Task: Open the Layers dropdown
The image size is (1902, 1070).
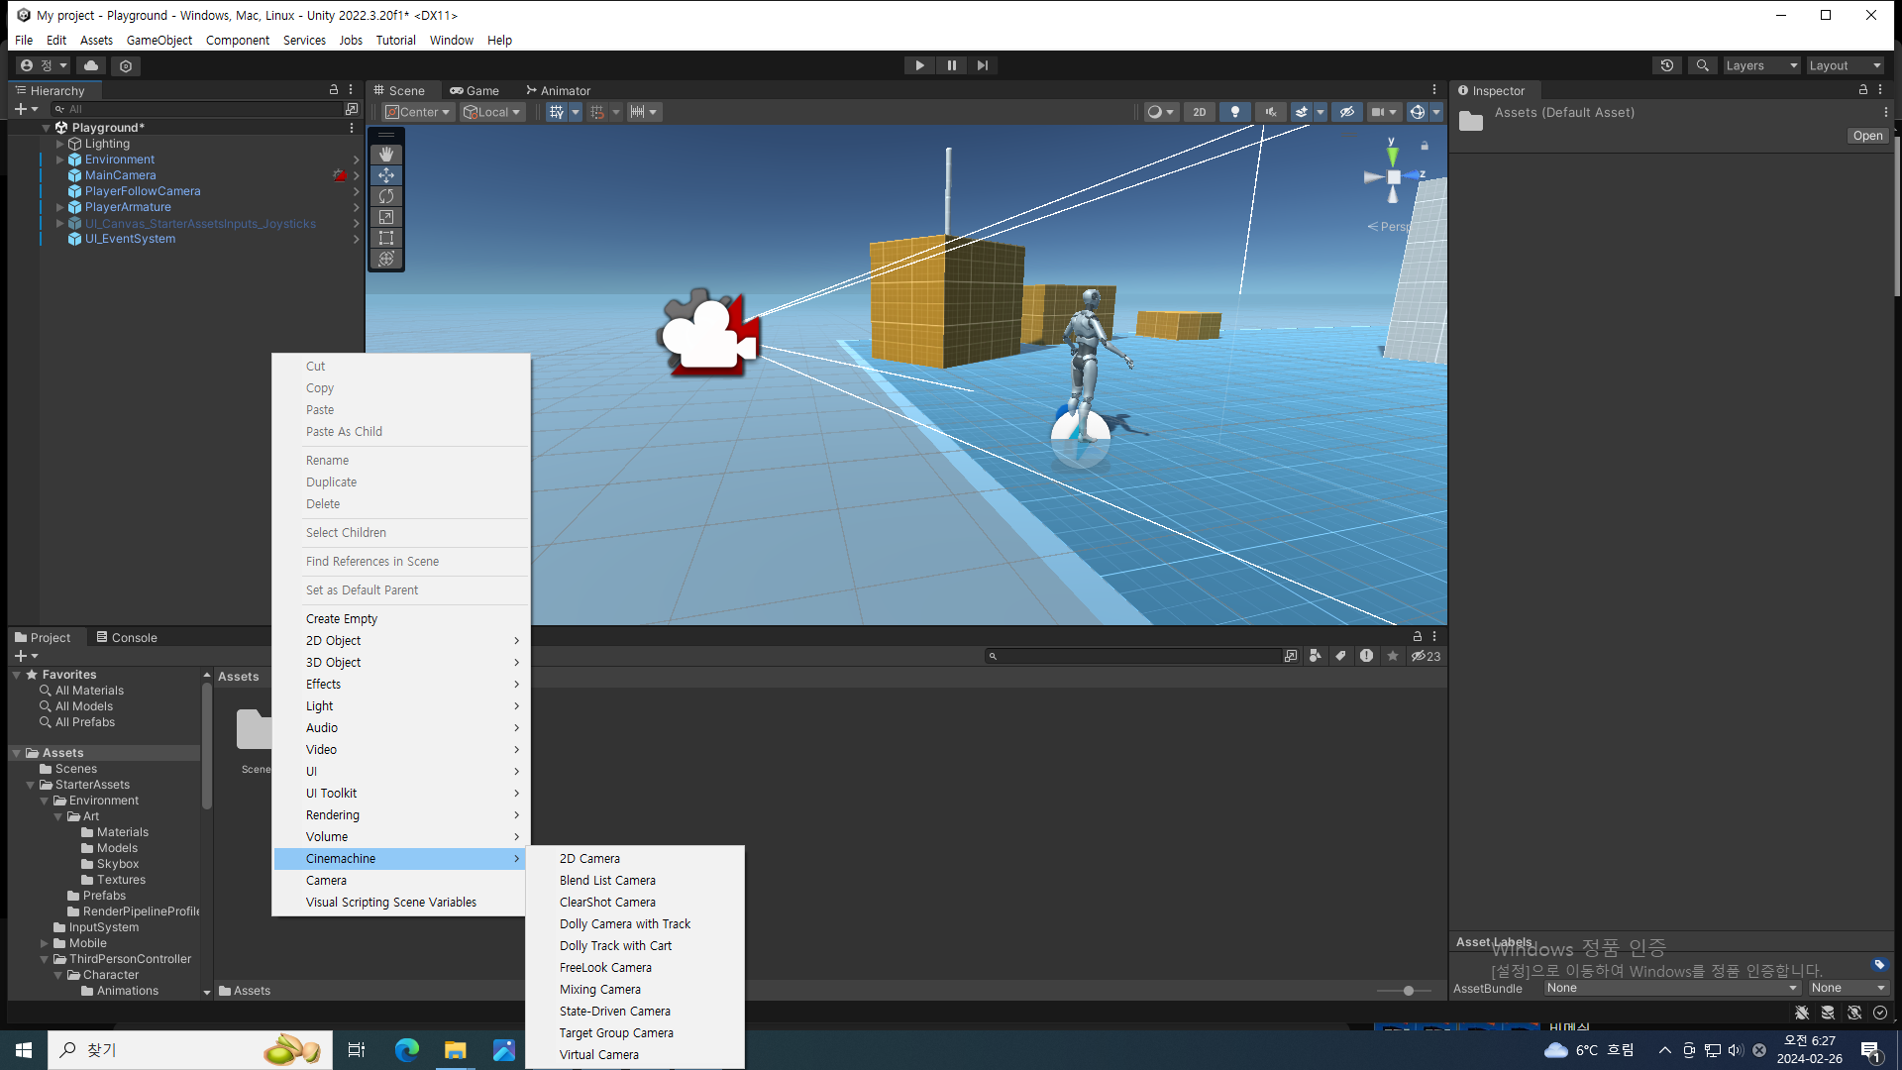Action: (x=1760, y=65)
